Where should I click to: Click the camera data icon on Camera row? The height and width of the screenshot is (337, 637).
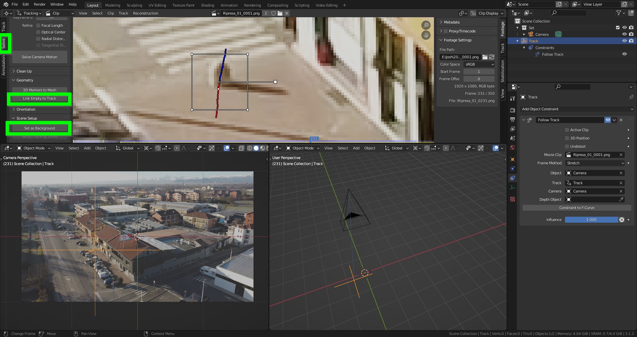pos(558,34)
